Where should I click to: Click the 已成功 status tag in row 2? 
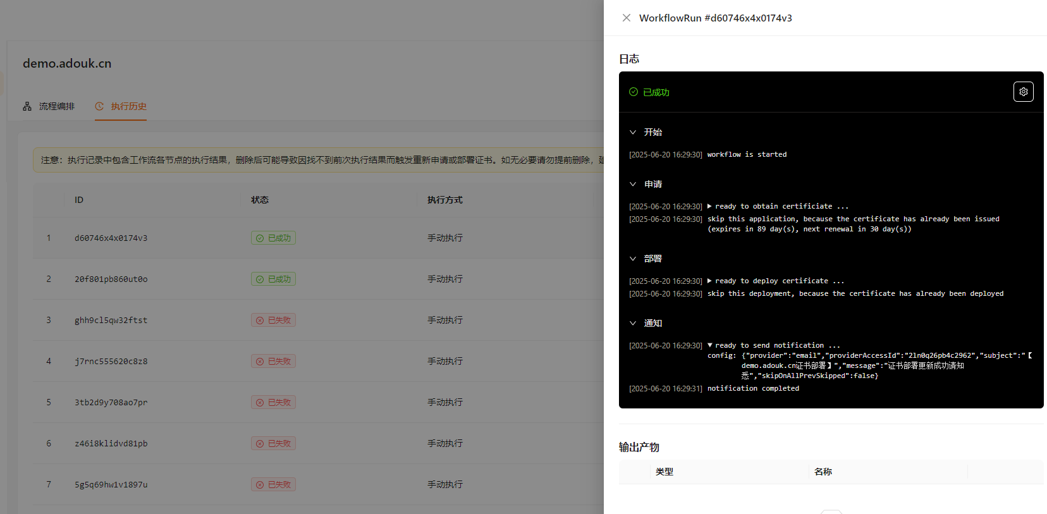point(273,279)
